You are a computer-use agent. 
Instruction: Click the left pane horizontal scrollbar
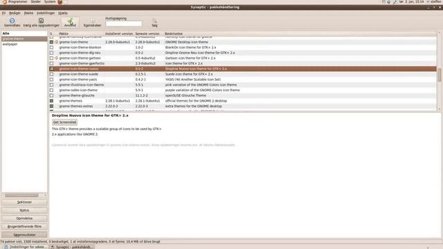coord(21,195)
